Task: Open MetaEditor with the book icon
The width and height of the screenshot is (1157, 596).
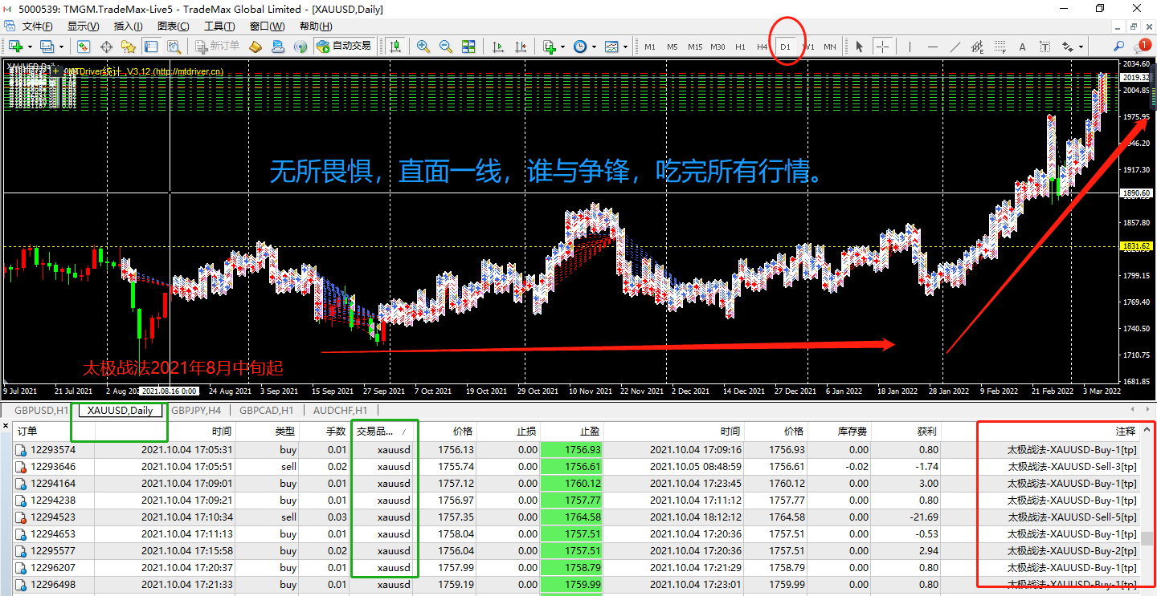Action: click(x=256, y=47)
